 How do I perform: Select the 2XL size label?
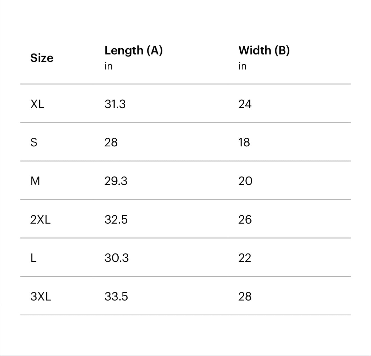click(x=40, y=219)
